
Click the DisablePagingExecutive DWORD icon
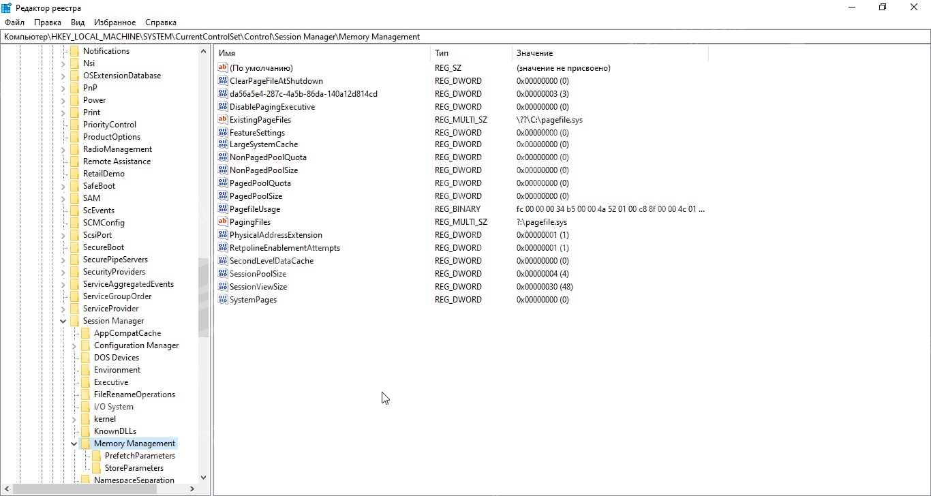coord(222,106)
